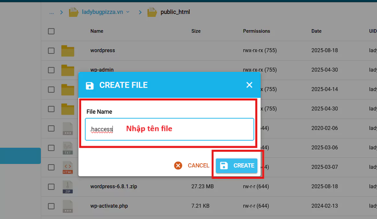This screenshot has height=219, width=377.
Task: Click date 2025-08-18 in wordpress row
Action: [x=324, y=51]
